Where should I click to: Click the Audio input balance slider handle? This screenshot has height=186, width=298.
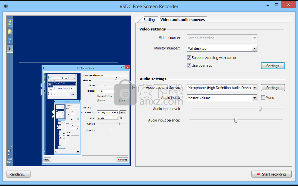[235, 120]
